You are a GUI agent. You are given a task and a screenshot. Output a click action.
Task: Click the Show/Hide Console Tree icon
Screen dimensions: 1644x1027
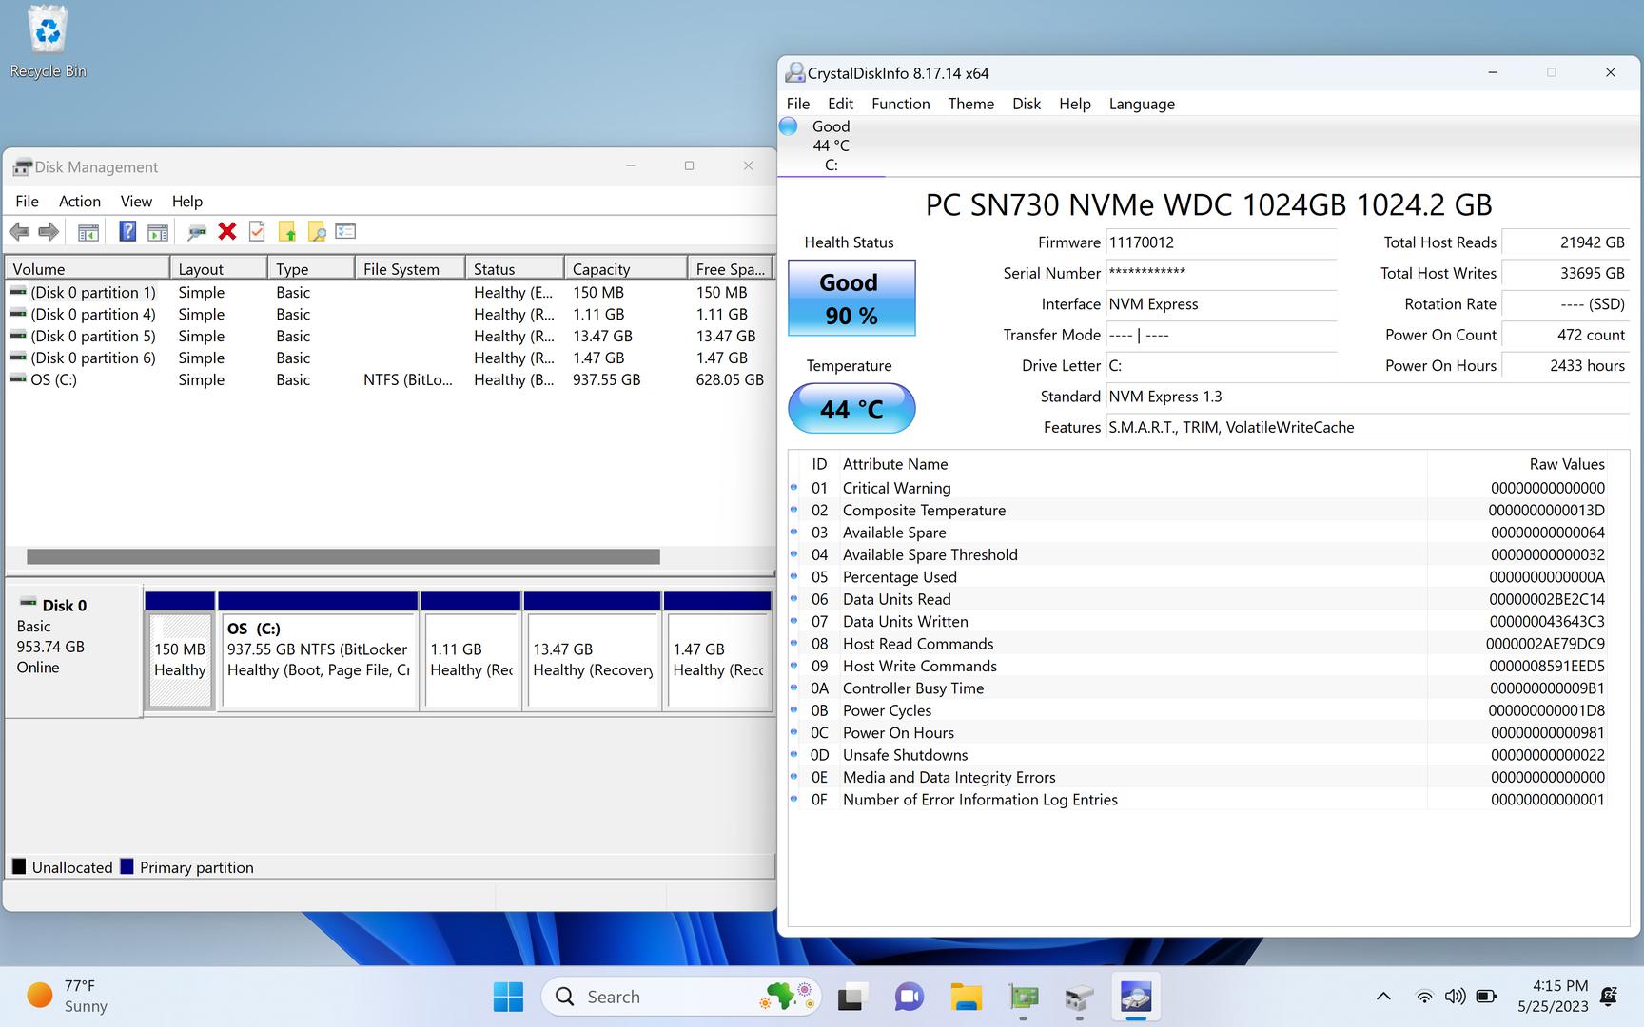coord(88,231)
